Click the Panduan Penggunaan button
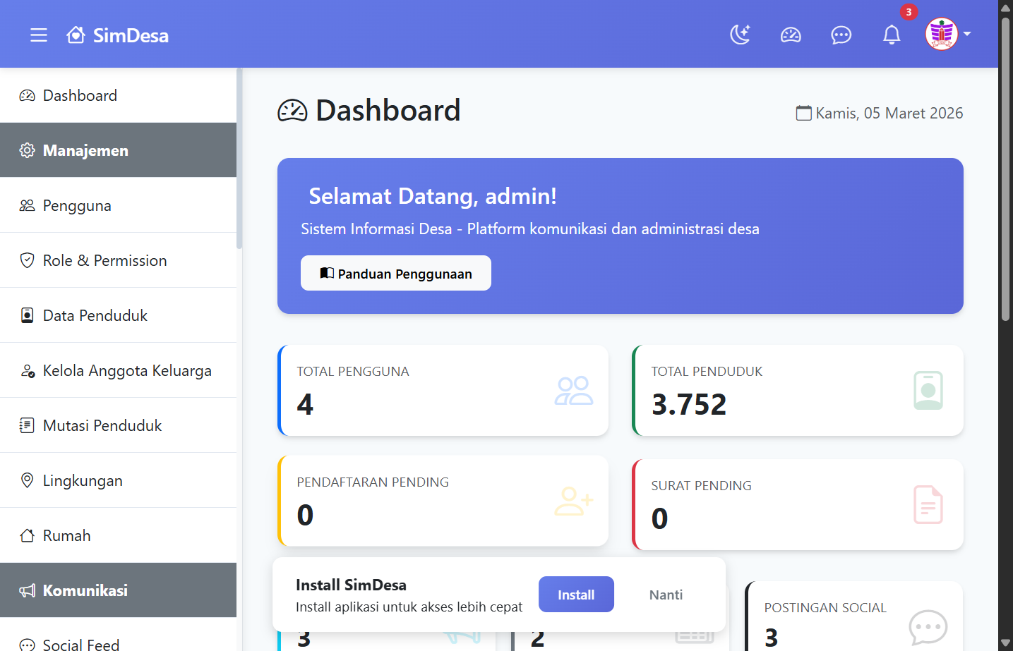The height and width of the screenshot is (651, 1013). click(396, 273)
